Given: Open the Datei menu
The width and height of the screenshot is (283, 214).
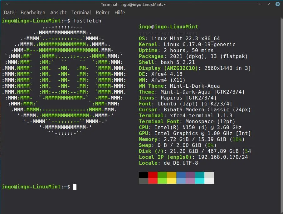Looking at the screenshot, I should [x=10, y=12].
